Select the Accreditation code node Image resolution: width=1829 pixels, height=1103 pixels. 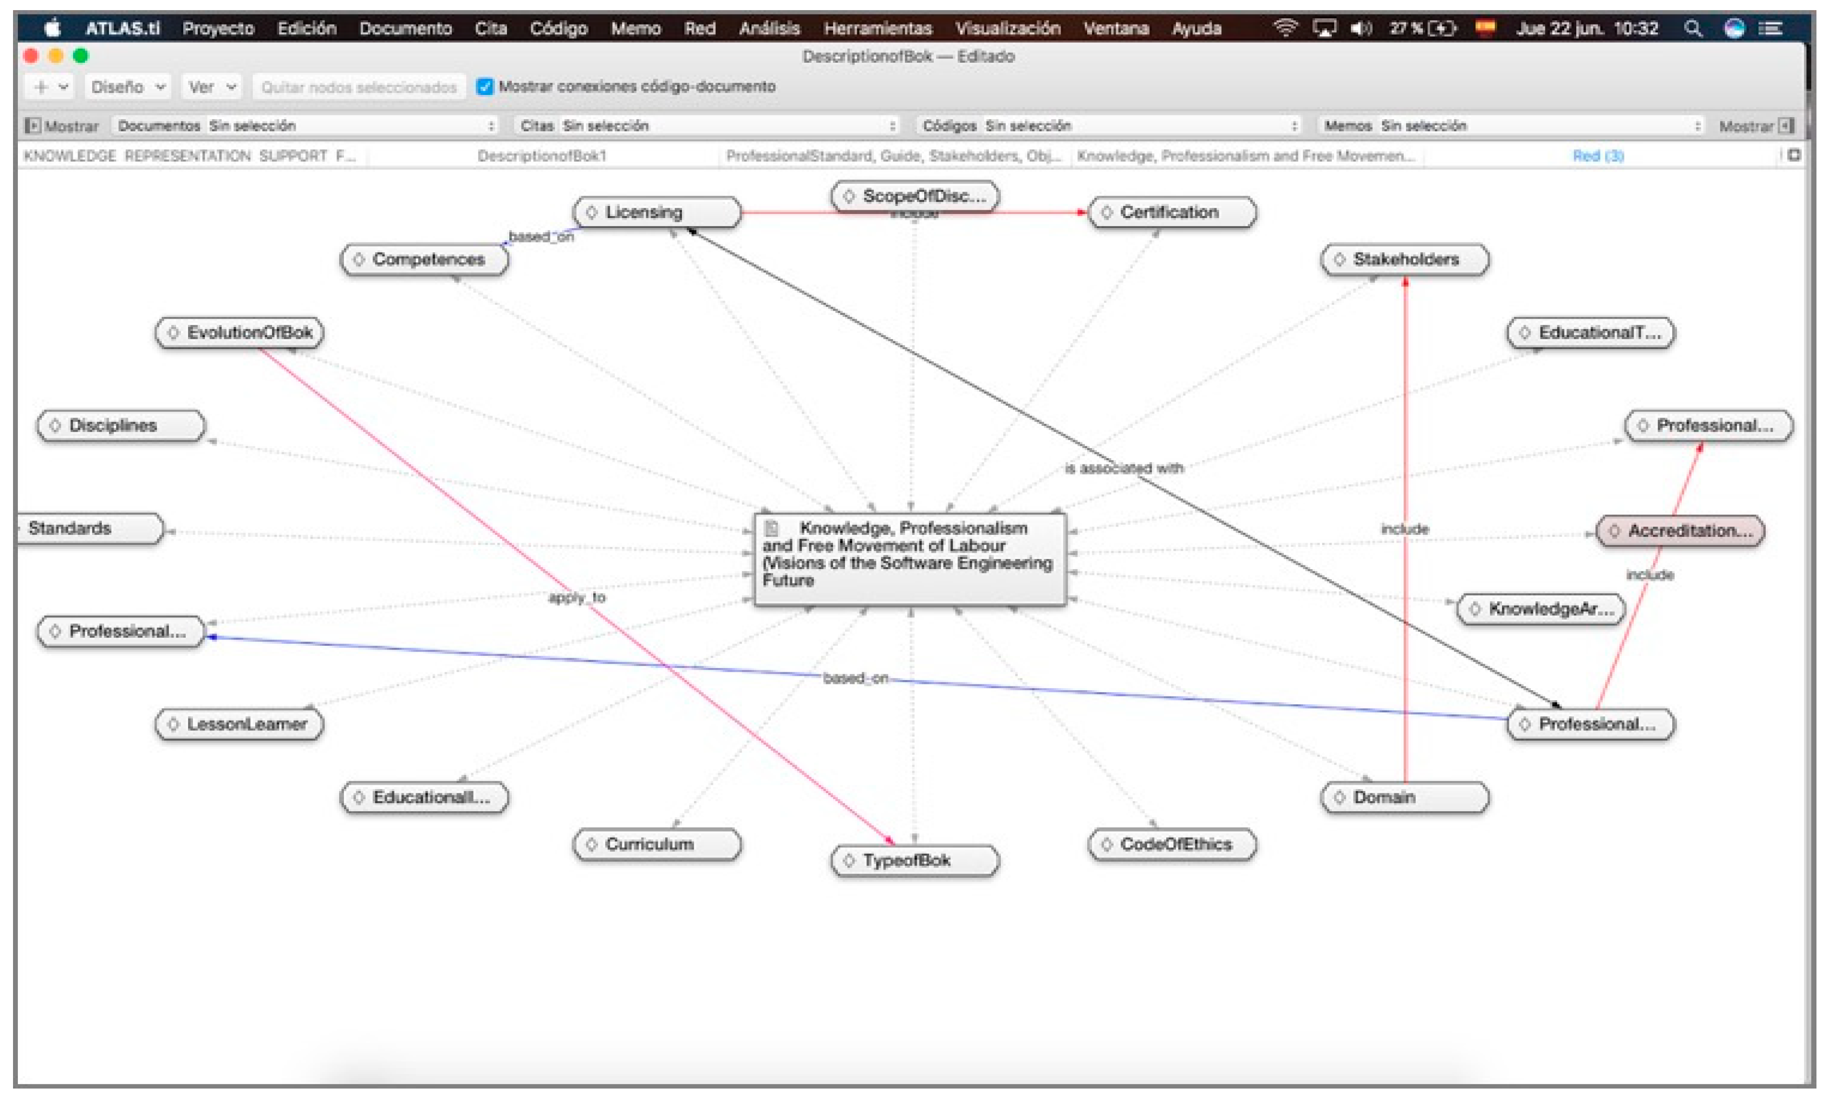point(1680,531)
